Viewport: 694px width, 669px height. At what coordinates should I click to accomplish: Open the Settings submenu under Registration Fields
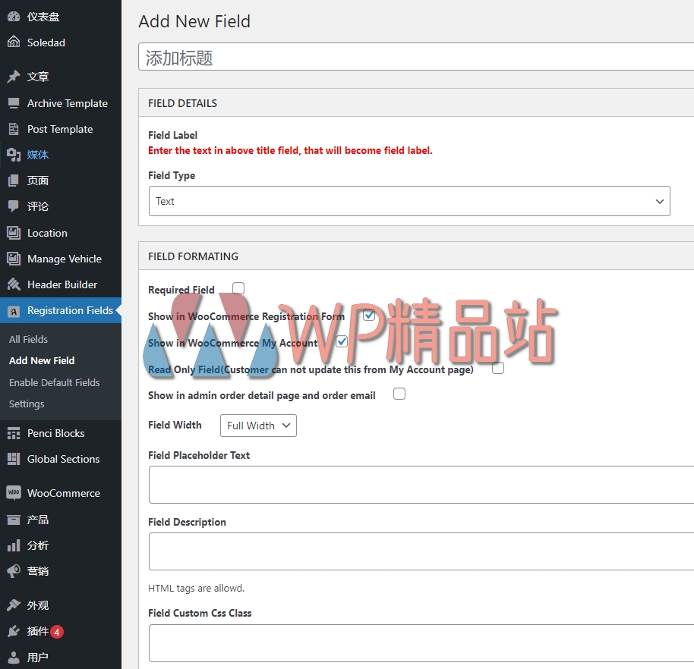pos(24,404)
